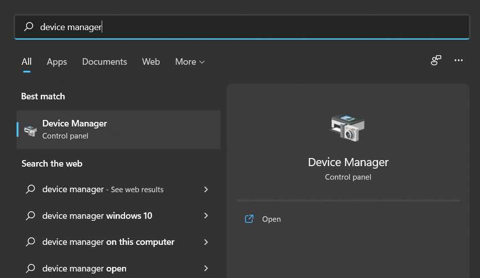The width and height of the screenshot is (480, 278).
Task: Click the search icon beside 'device manager windows 10'
Action: pyautogui.click(x=31, y=216)
